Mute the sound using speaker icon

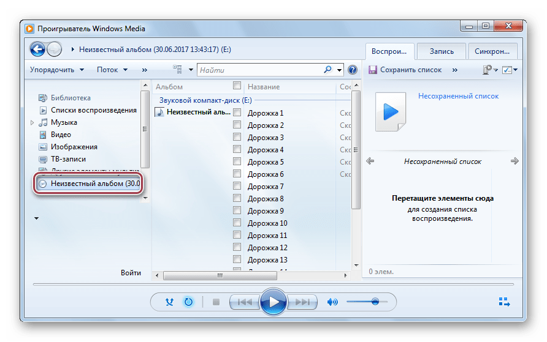332,302
